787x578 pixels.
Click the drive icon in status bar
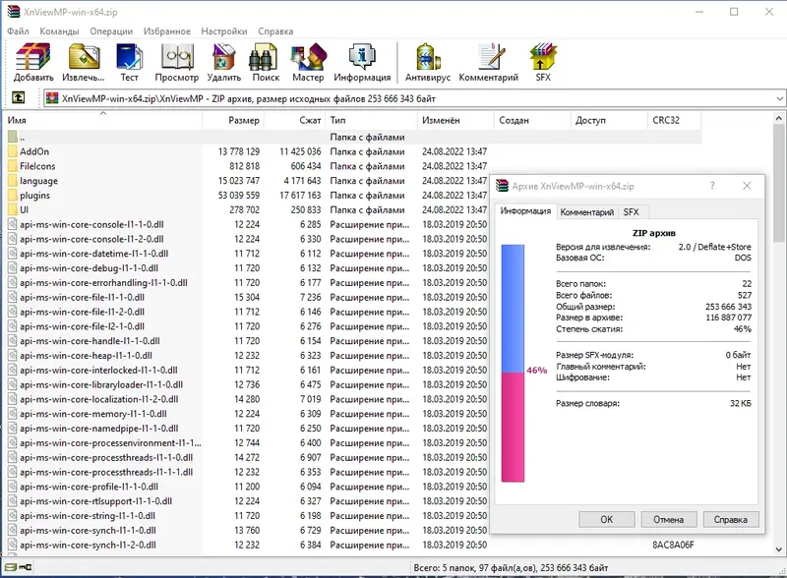10,567
